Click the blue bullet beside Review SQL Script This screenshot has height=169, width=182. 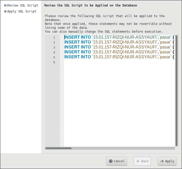[5, 5]
